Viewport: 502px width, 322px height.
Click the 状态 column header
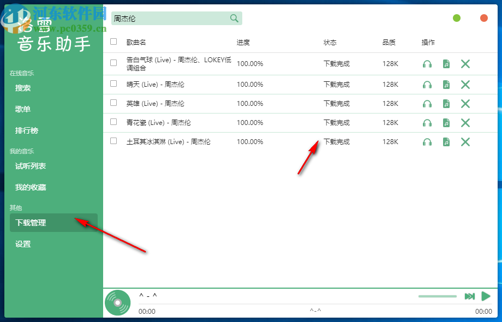click(x=330, y=42)
